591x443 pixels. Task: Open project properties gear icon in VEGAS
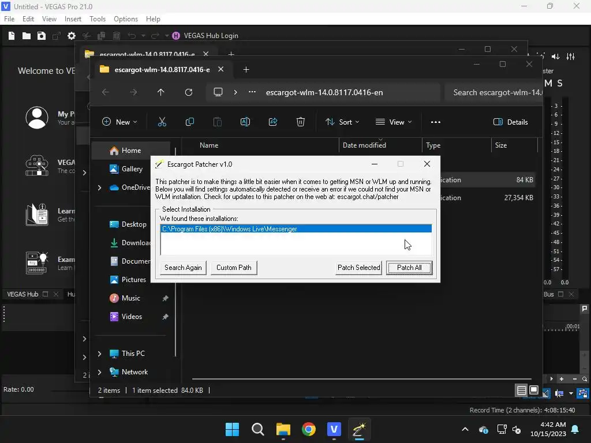(x=71, y=36)
